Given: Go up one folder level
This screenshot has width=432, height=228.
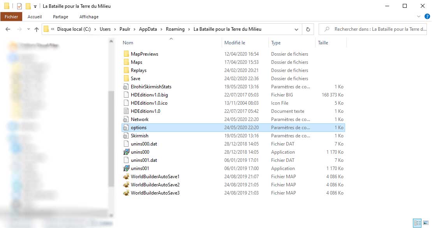Looking at the screenshot, I should click(x=36, y=29).
